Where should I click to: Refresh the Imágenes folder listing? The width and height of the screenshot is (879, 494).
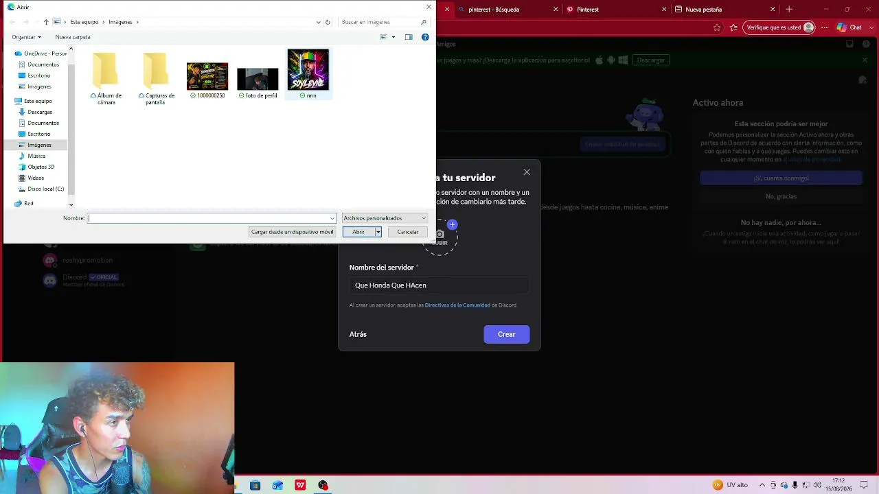coord(328,22)
